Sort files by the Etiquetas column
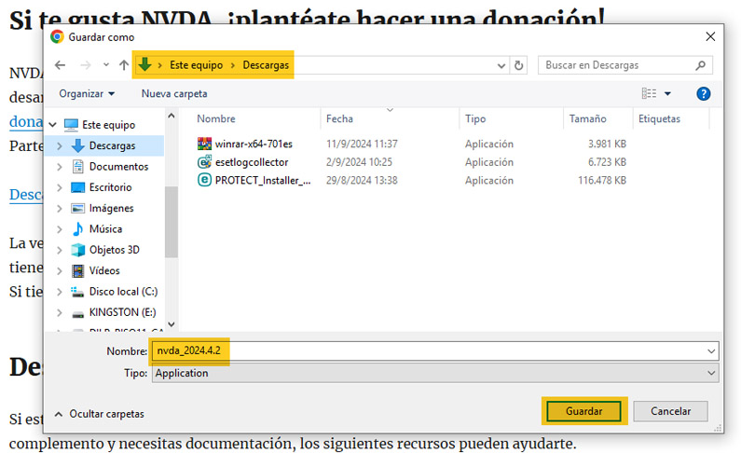741x453 pixels. (659, 118)
